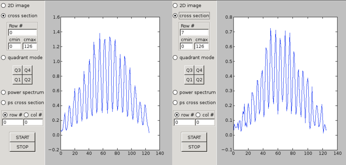Select row # radio in left panel
Image resolution: width=346 pixels, height=165 pixels.
pyautogui.click(x=5, y=115)
